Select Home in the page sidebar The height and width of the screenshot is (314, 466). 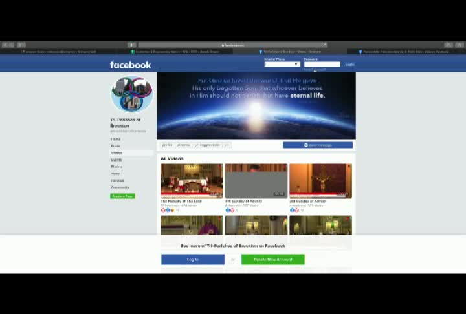point(116,139)
